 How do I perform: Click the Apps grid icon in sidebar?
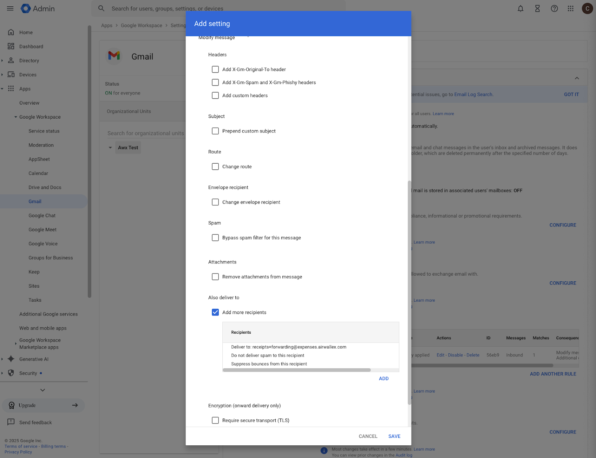click(x=11, y=89)
